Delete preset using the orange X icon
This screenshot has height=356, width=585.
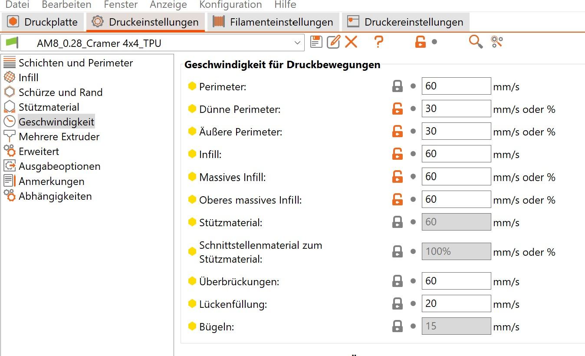click(x=351, y=42)
